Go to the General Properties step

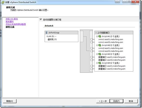coord(10,22)
